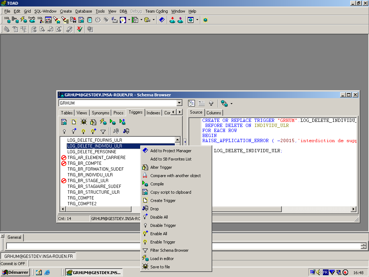Choose Compare with another object in context menu
This screenshot has height=277, width=369.
175,176
